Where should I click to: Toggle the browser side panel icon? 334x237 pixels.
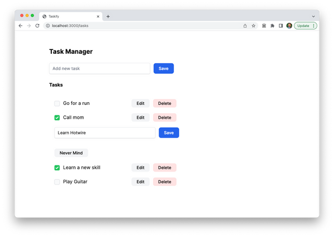281,26
